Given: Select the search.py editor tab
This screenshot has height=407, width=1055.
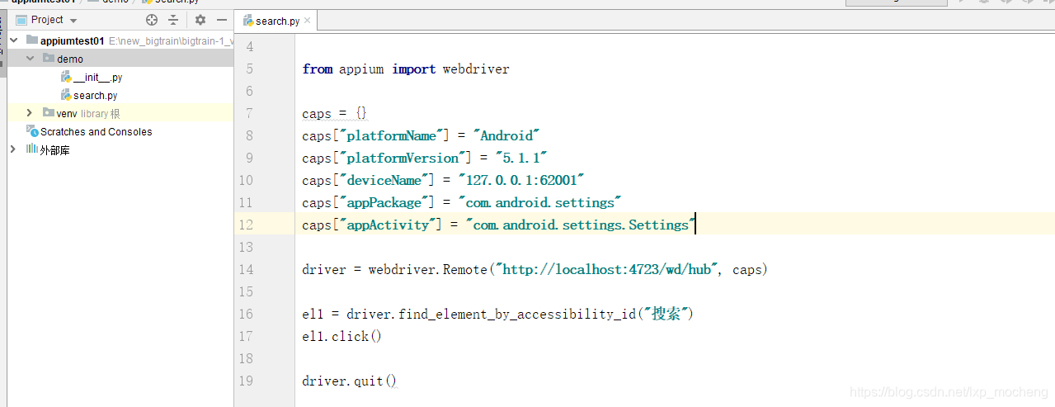Looking at the screenshot, I should (x=277, y=21).
